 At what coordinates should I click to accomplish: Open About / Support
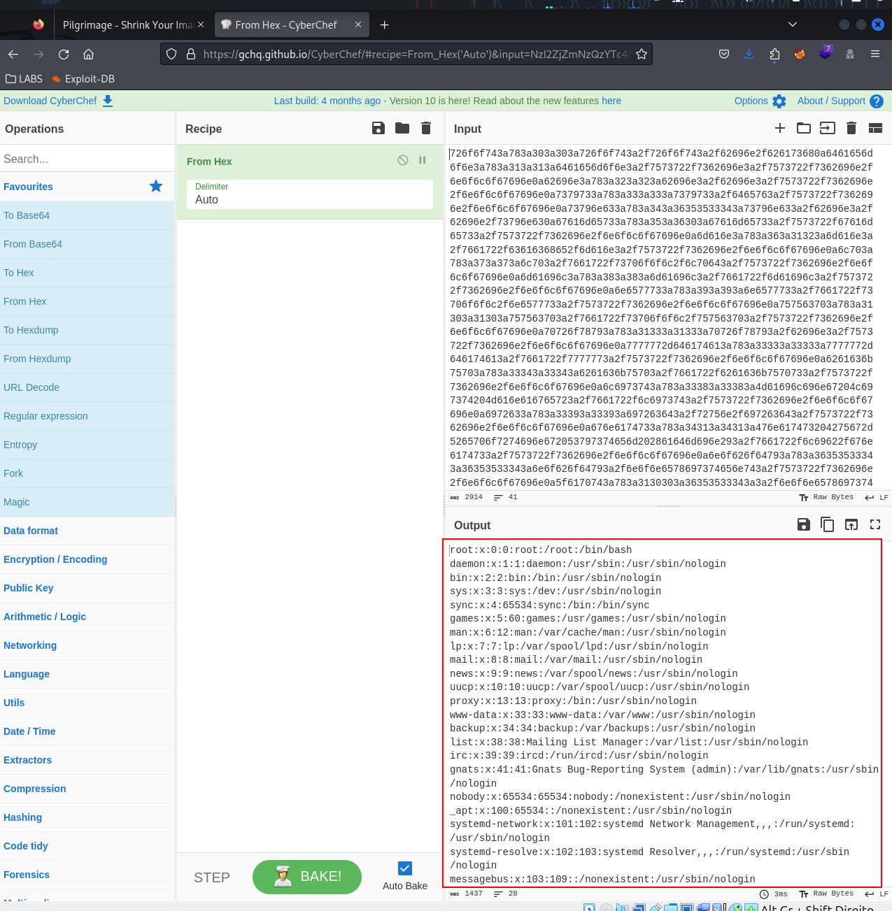(x=840, y=101)
